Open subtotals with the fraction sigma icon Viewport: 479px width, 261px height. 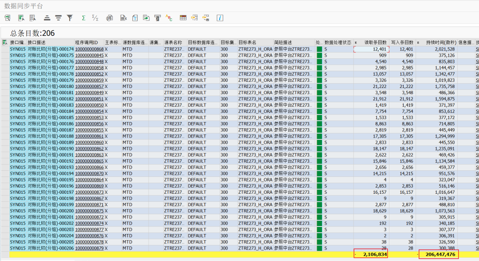(x=95, y=18)
